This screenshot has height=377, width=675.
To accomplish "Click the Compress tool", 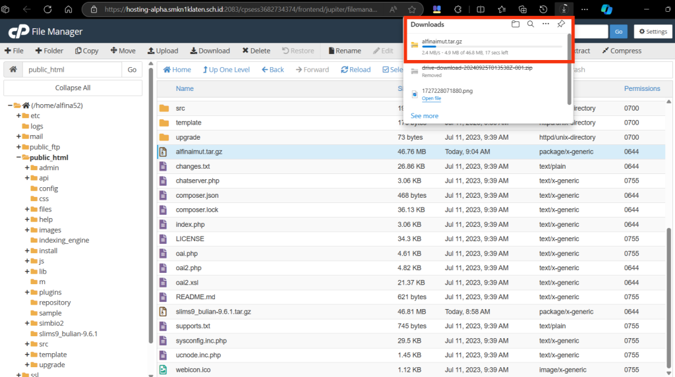I will 621,51.
